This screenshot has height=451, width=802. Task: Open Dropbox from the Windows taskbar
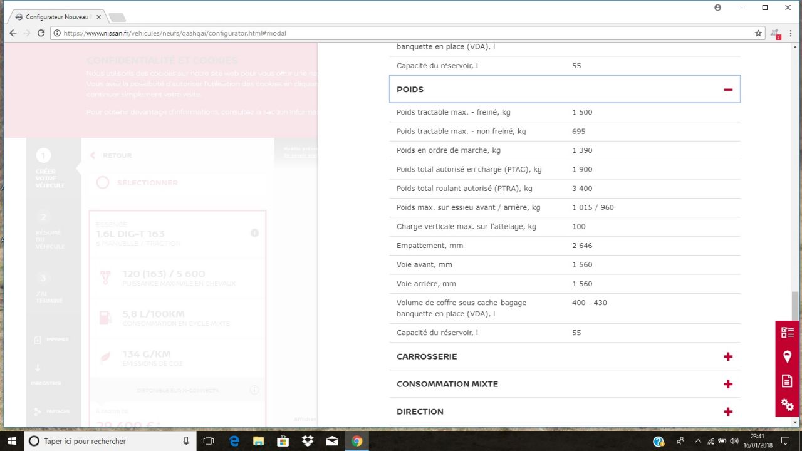(307, 441)
